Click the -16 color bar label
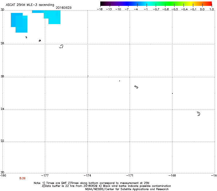 [x=100, y=9]
